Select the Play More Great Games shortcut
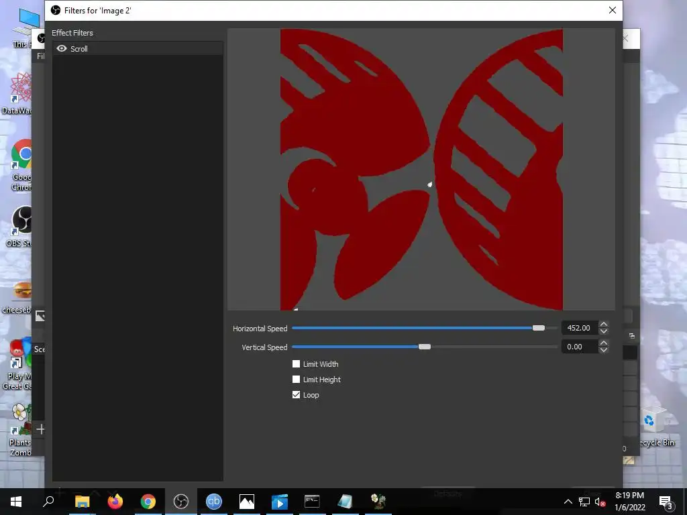This screenshot has height=515, width=687. [x=17, y=363]
